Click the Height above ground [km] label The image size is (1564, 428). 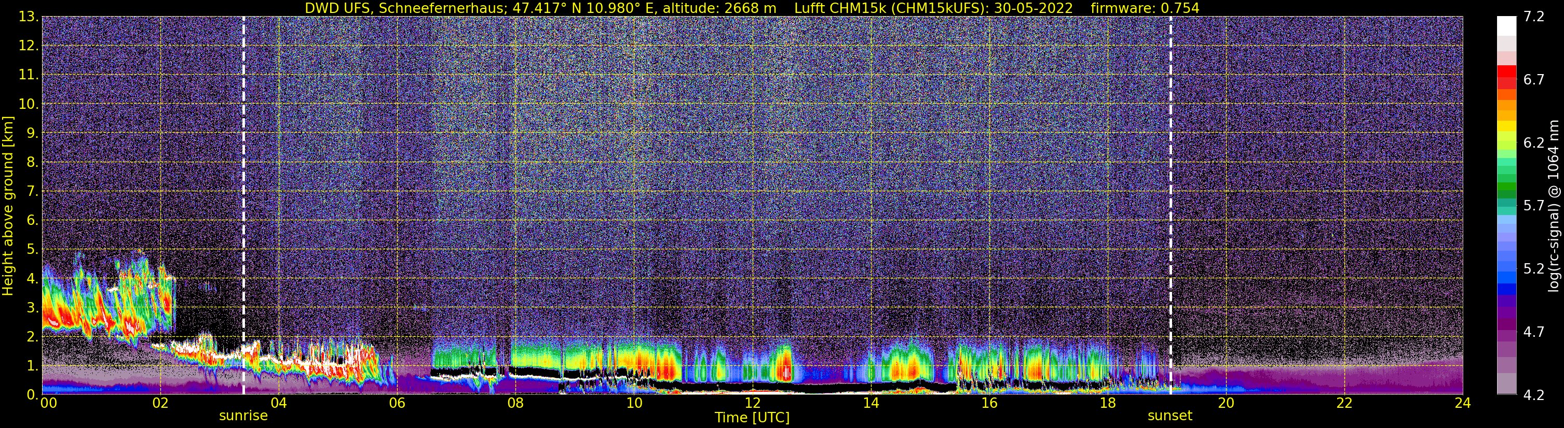[x=8, y=206]
